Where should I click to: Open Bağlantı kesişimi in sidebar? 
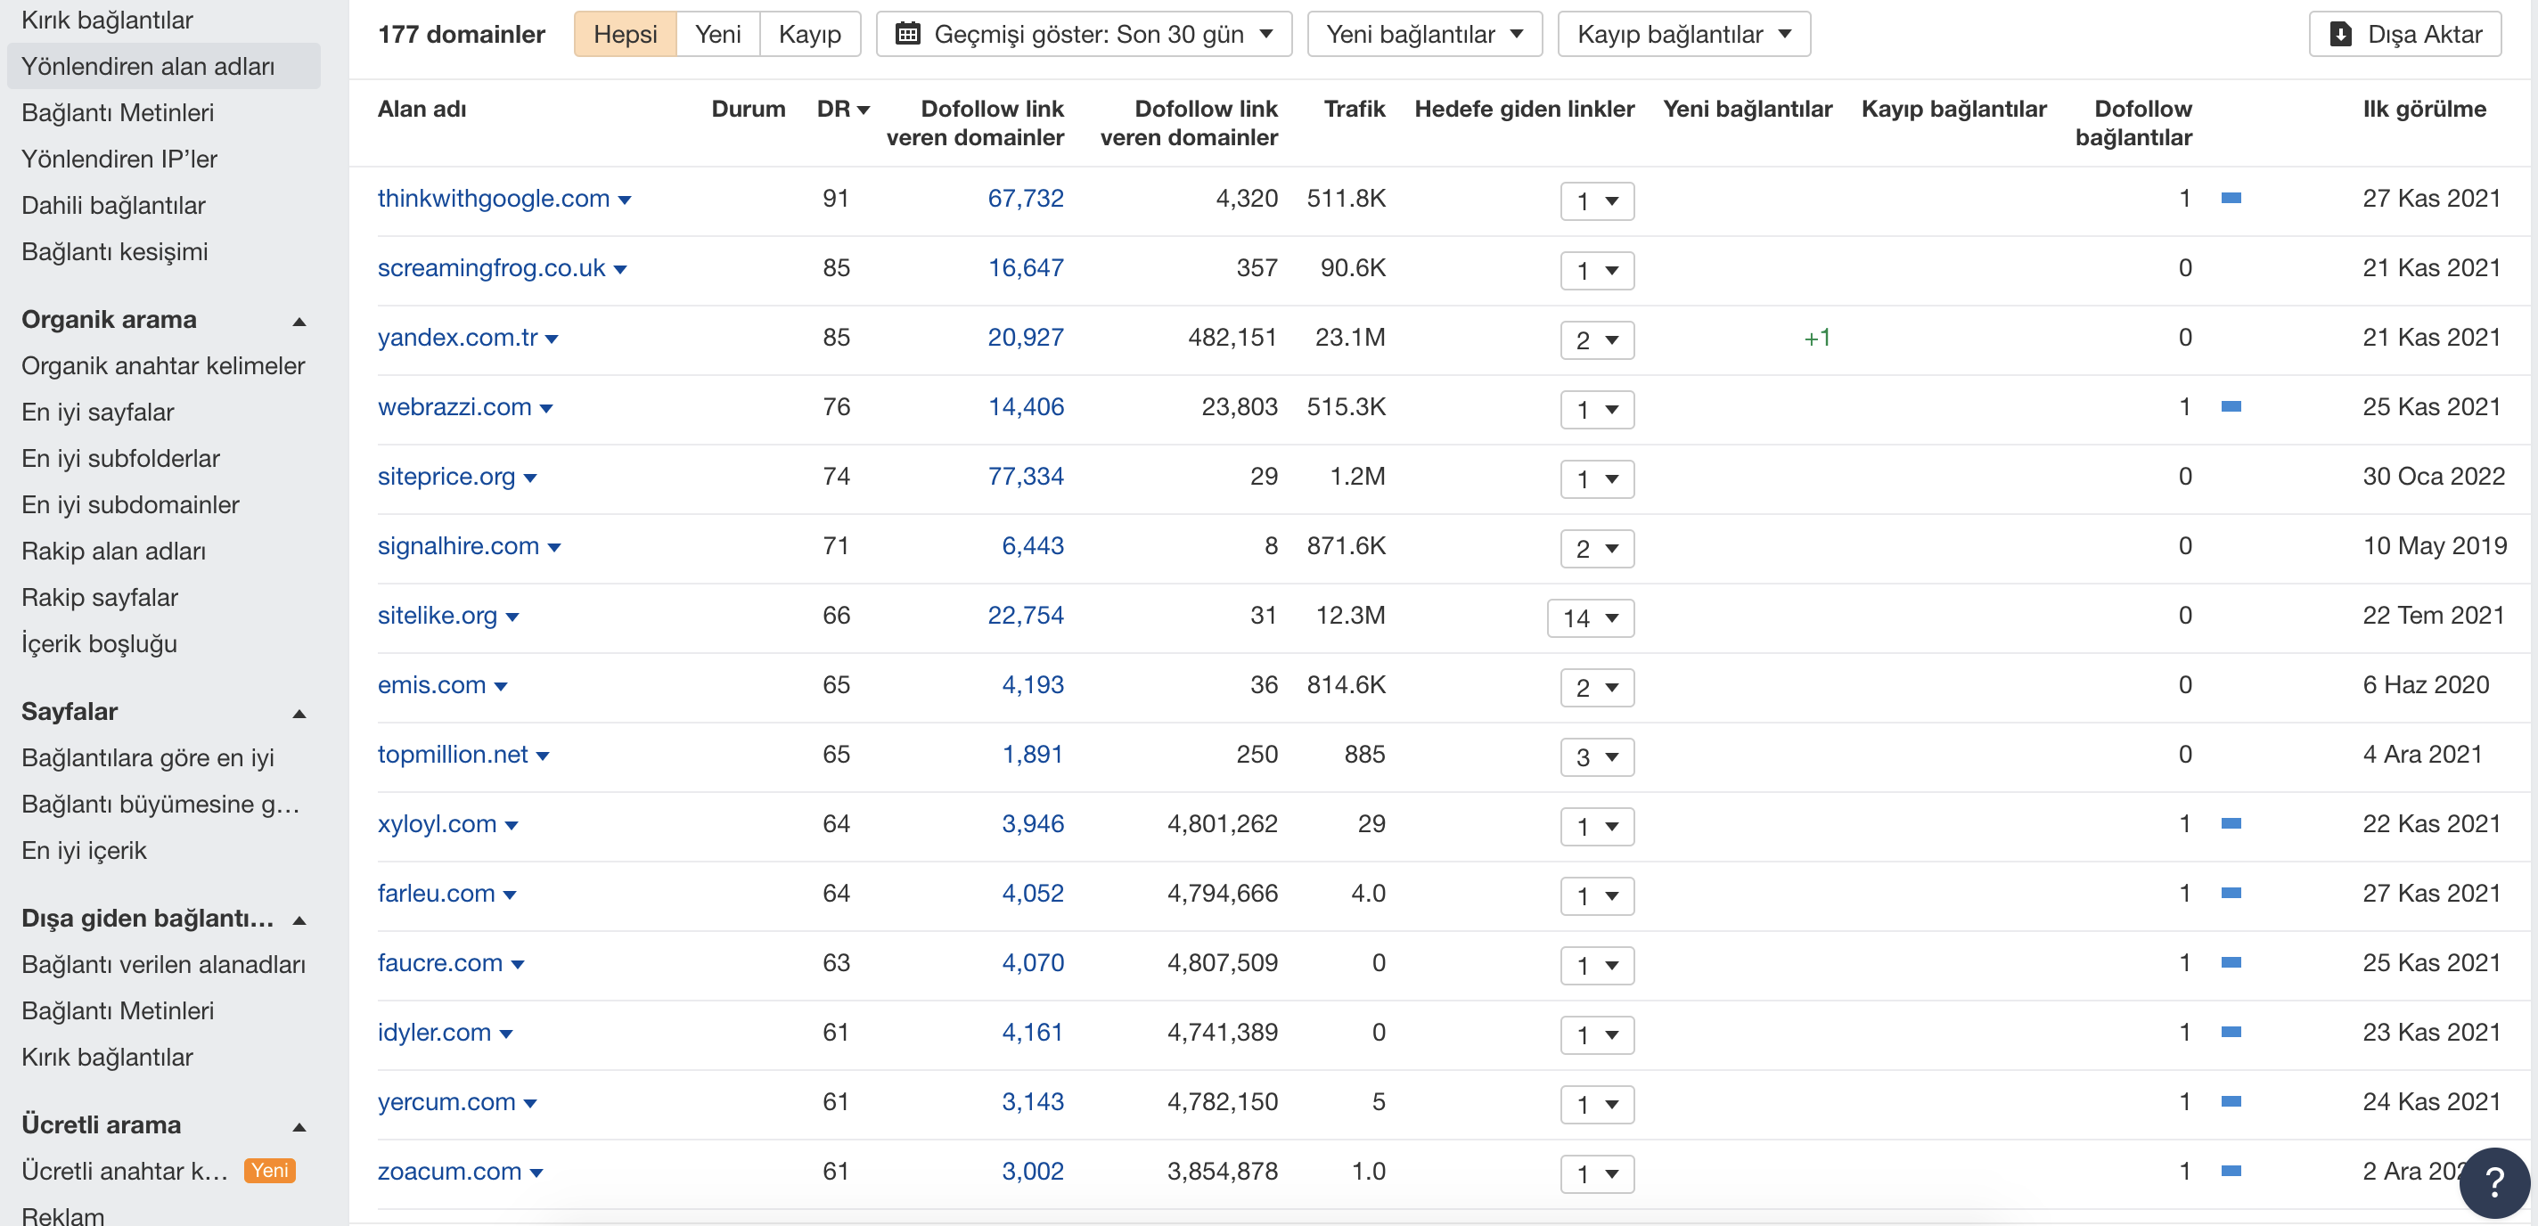(x=114, y=251)
